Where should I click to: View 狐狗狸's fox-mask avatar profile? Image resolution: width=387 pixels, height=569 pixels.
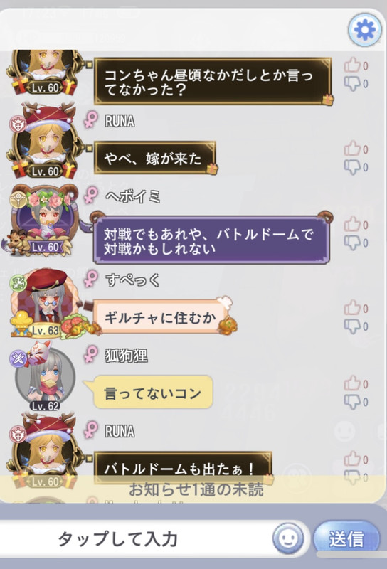pos(45,378)
